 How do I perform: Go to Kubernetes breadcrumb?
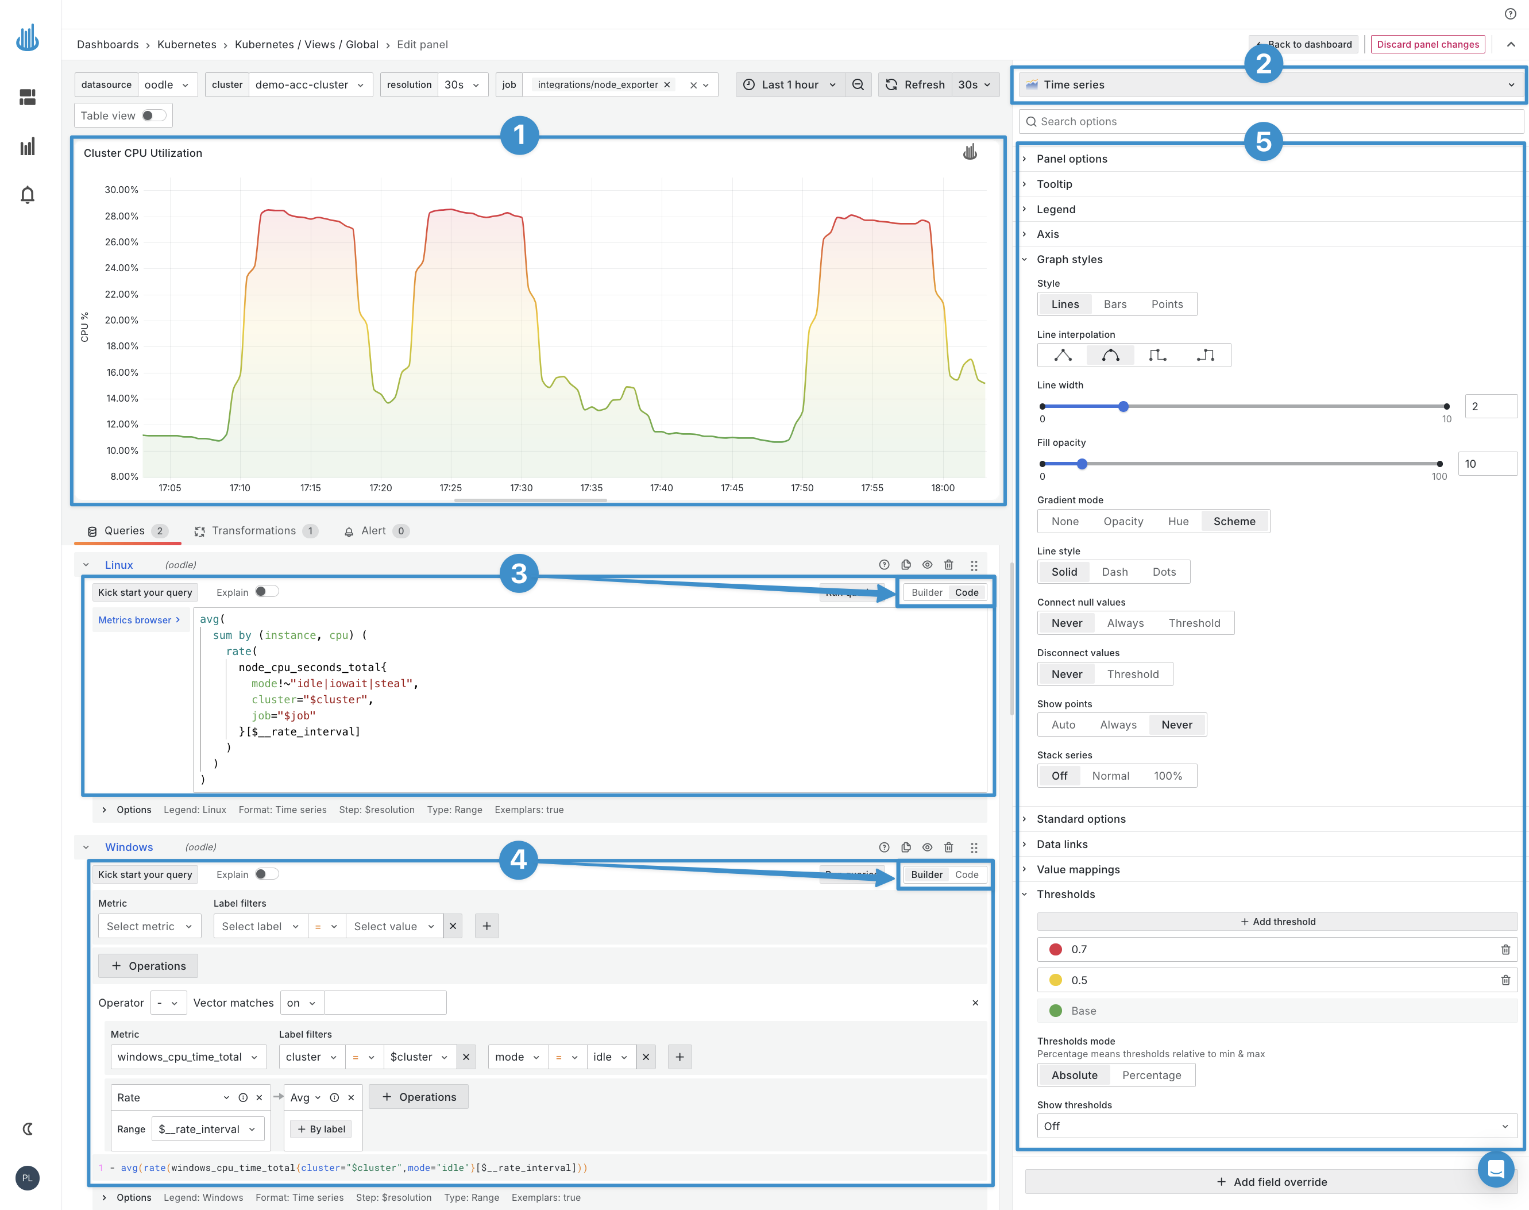pyautogui.click(x=187, y=45)
